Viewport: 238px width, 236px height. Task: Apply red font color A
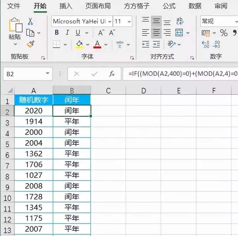[97, 44]
